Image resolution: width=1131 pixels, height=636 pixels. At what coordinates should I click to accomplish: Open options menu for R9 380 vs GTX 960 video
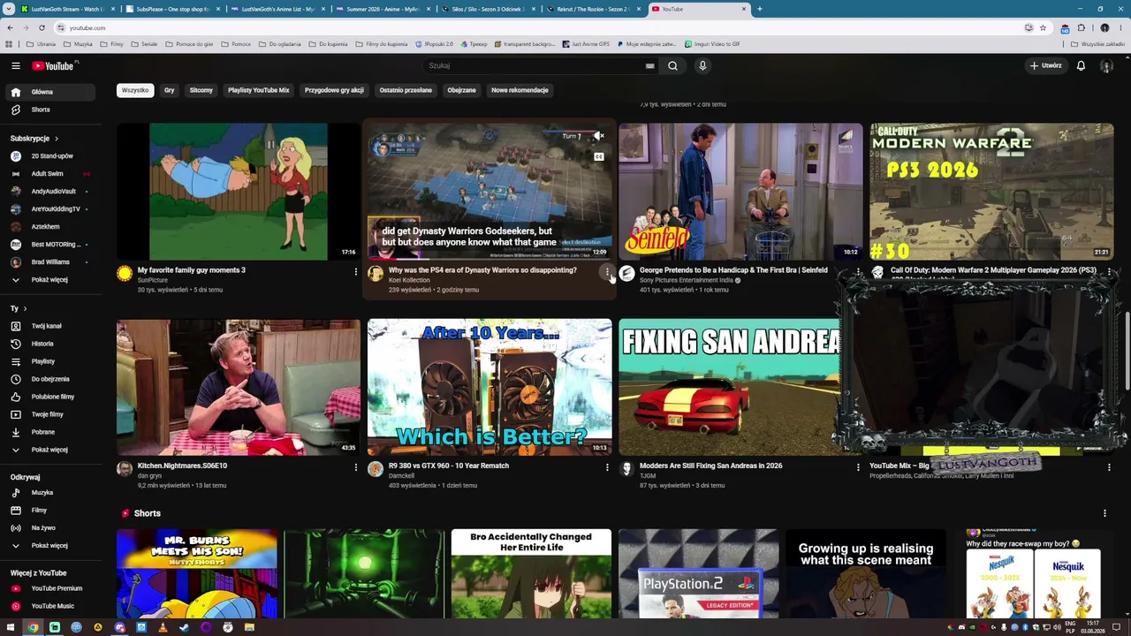[x=607, y=467]
